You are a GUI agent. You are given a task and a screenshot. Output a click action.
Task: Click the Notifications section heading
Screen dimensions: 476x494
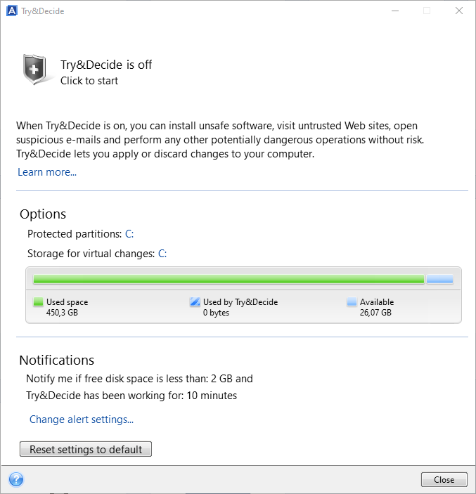tap(57, 360)
